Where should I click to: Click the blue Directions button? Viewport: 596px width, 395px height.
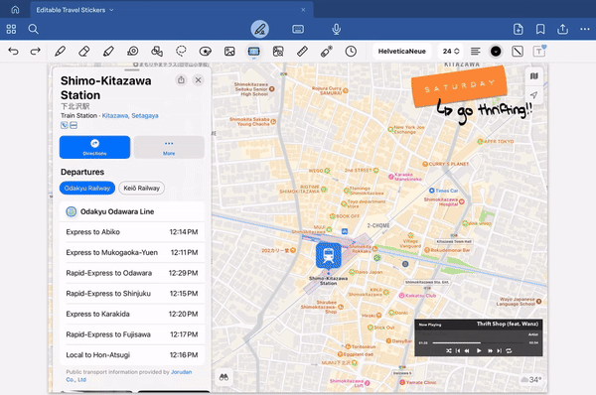tap(94, 147)
